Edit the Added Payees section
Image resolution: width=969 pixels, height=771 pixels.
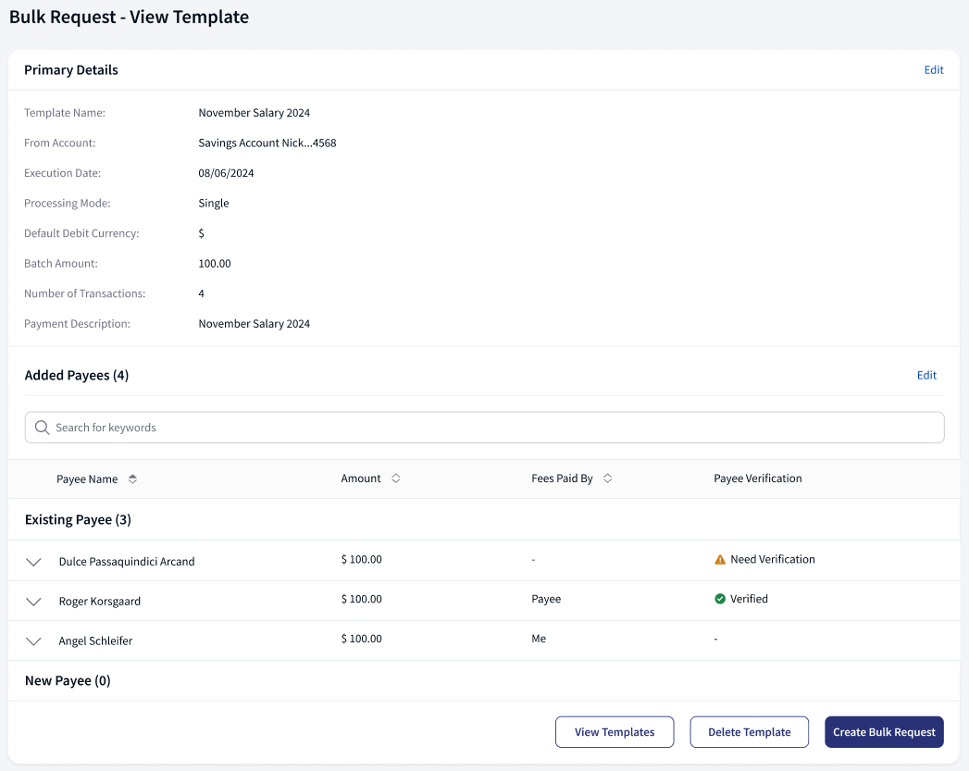pos(926,375)
